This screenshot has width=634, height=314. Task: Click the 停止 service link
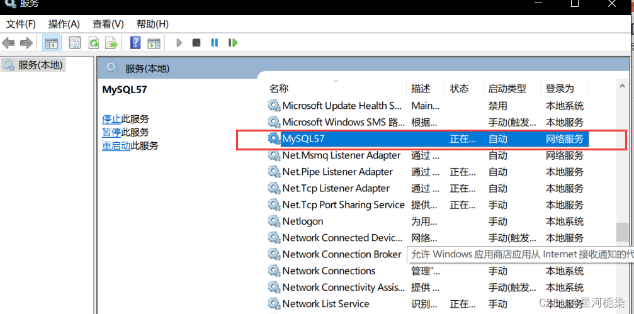tap(111, 119)
